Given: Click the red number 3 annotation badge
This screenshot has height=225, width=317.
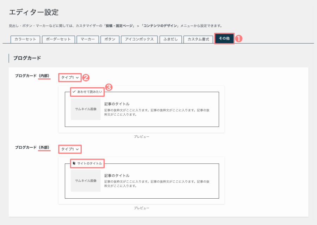Looking at the screenshot, I should tap(109, 87).
